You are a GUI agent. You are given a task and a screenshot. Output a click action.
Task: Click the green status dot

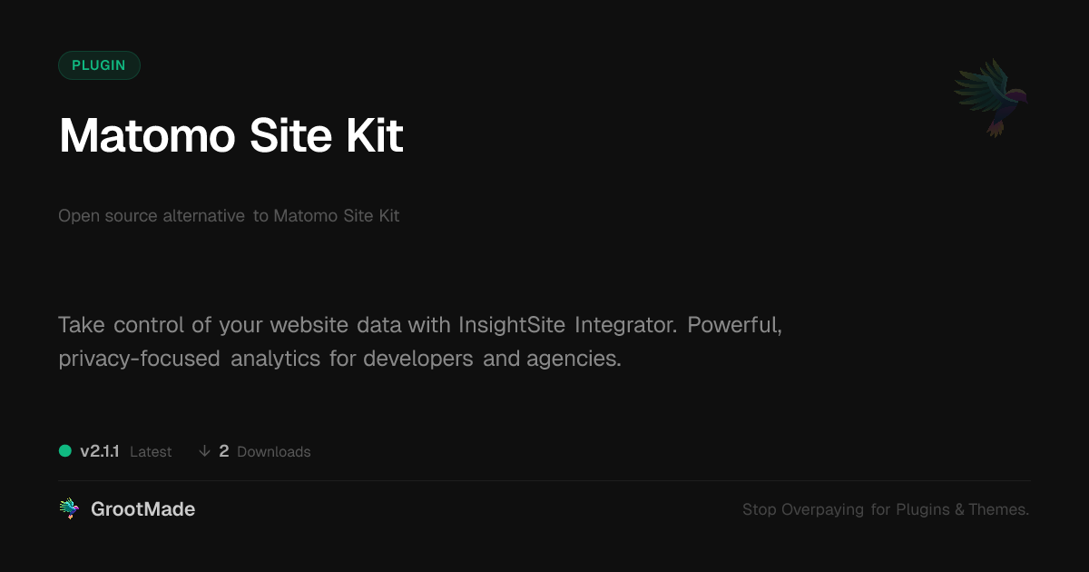point(65,451)
